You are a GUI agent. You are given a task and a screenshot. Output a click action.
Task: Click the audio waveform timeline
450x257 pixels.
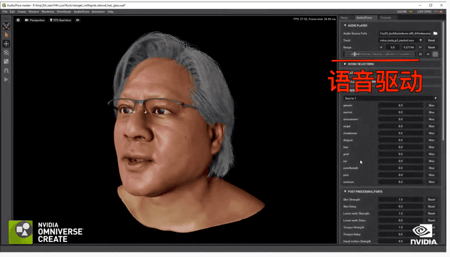coord(380,54)
